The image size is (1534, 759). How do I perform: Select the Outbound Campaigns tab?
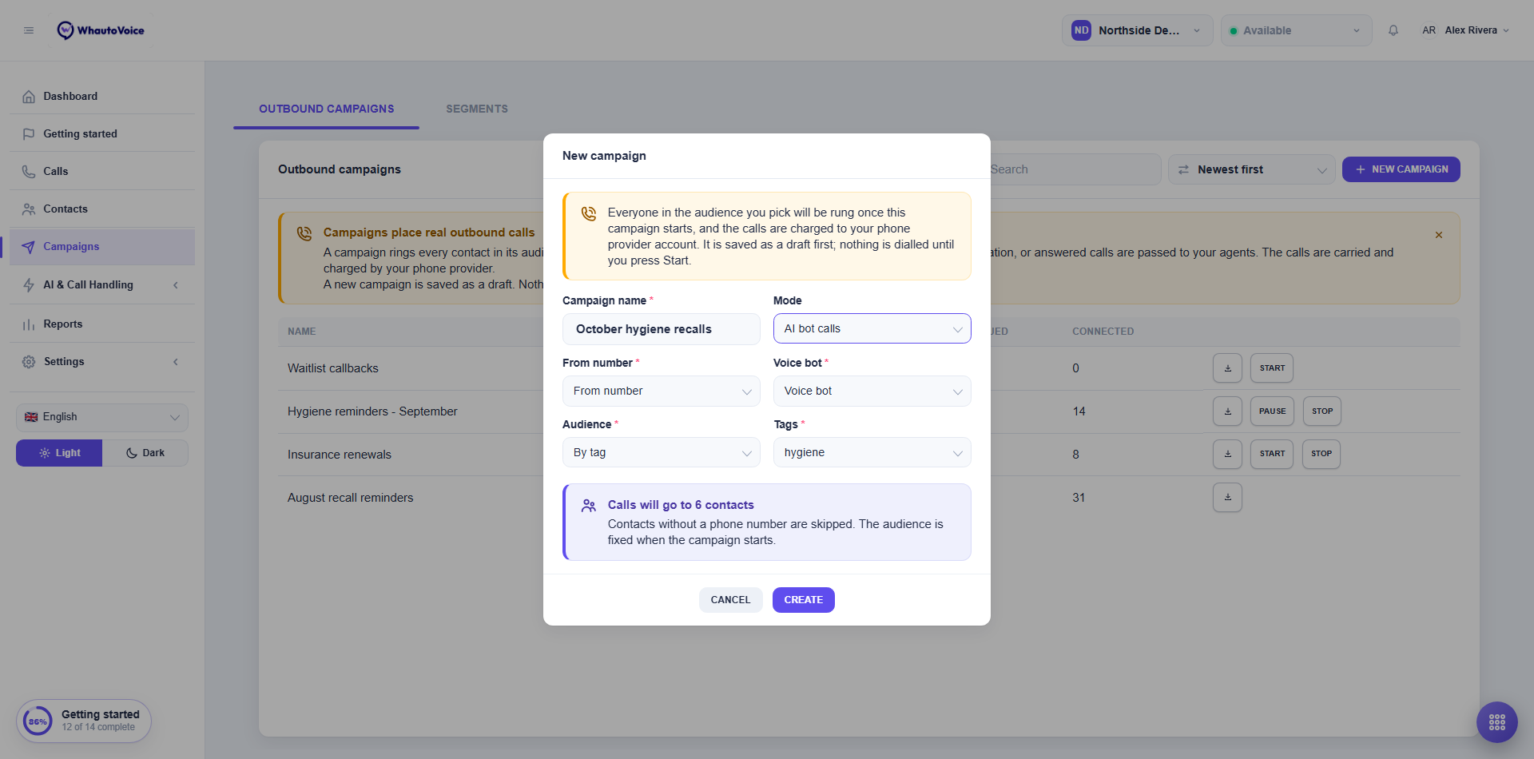pyautogui.click(x=326, y=109)
